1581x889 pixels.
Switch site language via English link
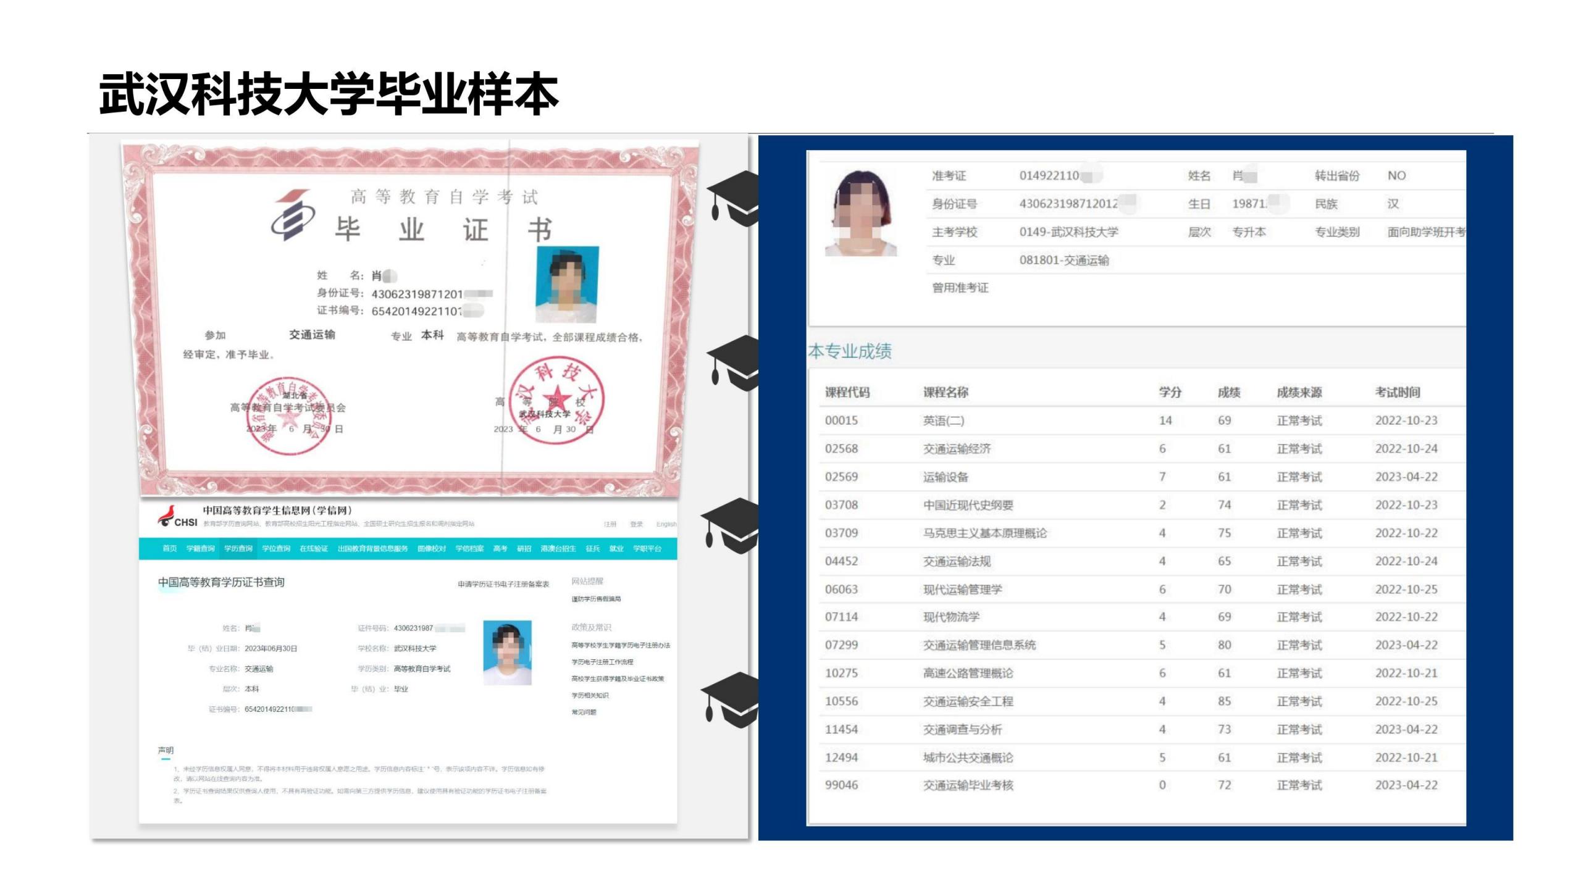tap(666, 524)
